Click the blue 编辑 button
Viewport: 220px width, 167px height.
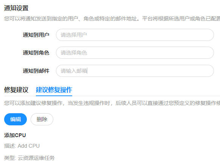click(15, 119)
